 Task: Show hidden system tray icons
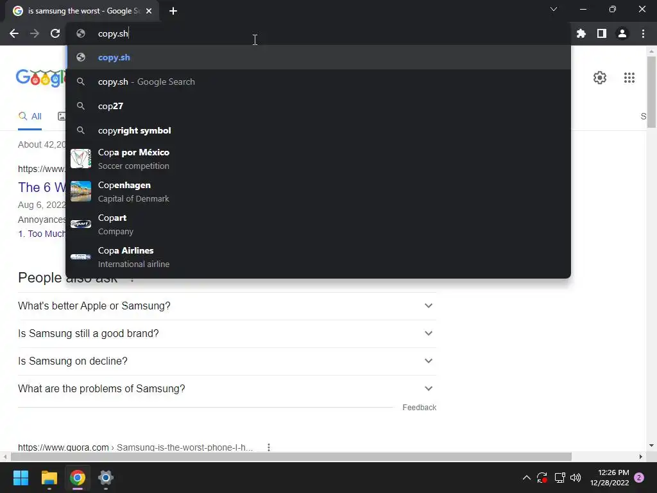pyautogui.click(x=527, y=478)
